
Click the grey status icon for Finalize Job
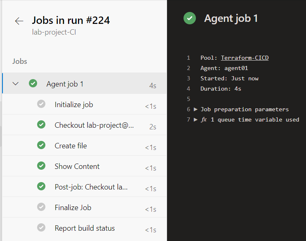click(x=41, y=207)
